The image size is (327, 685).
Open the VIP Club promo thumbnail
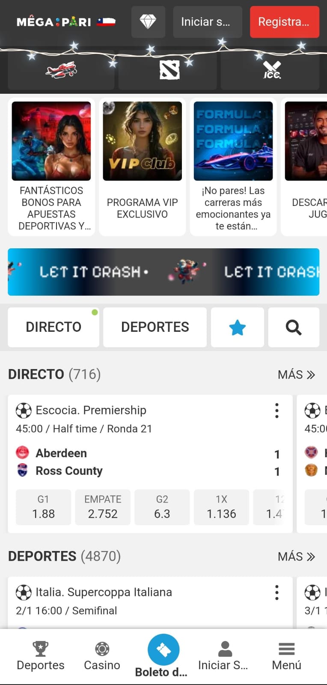click(x=143, y=141)
